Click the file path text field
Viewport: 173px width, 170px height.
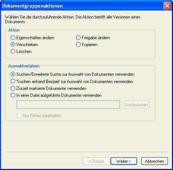(68, 105)
